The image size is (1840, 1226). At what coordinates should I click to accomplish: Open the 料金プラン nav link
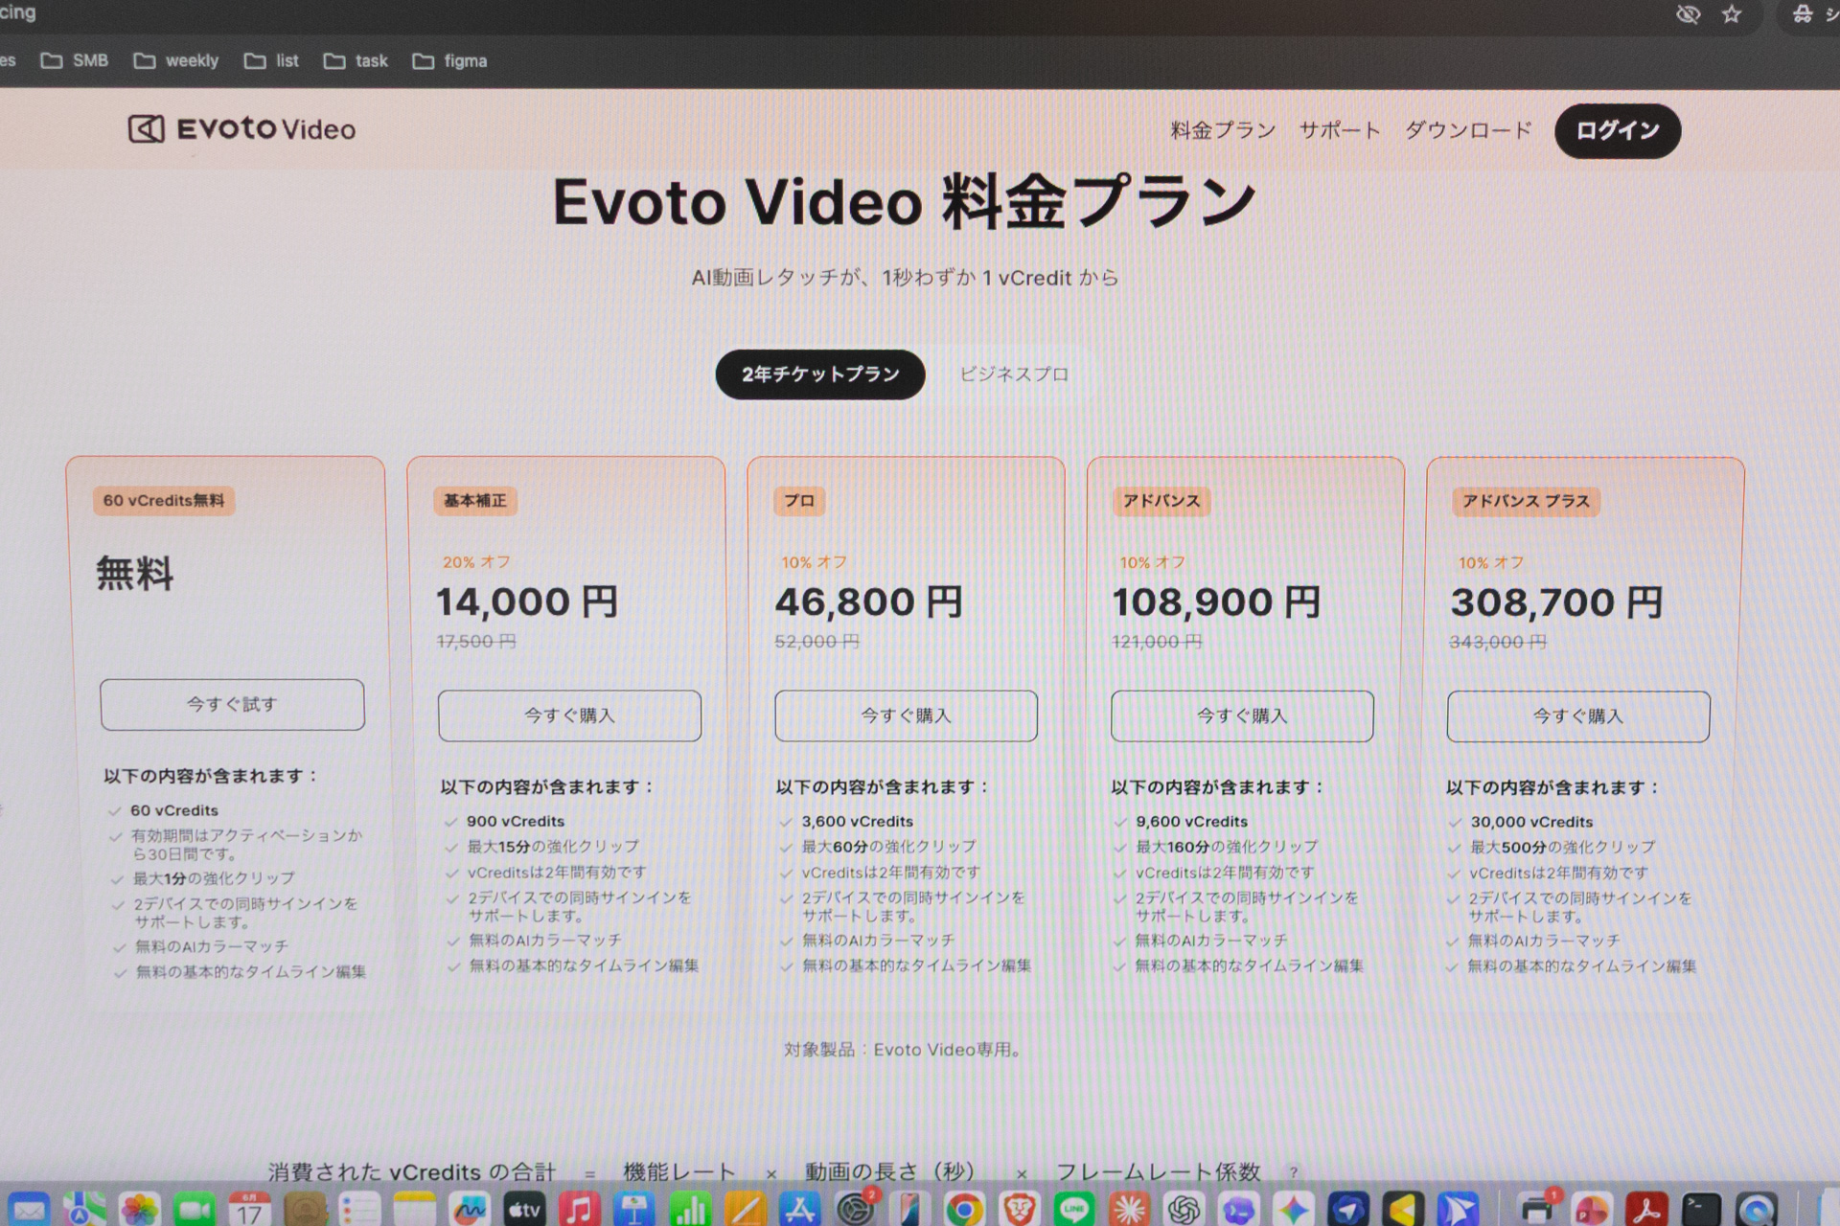click(1223, 130)
